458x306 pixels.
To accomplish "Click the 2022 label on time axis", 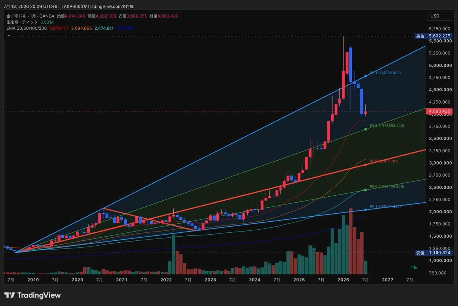I will (166, 279).
